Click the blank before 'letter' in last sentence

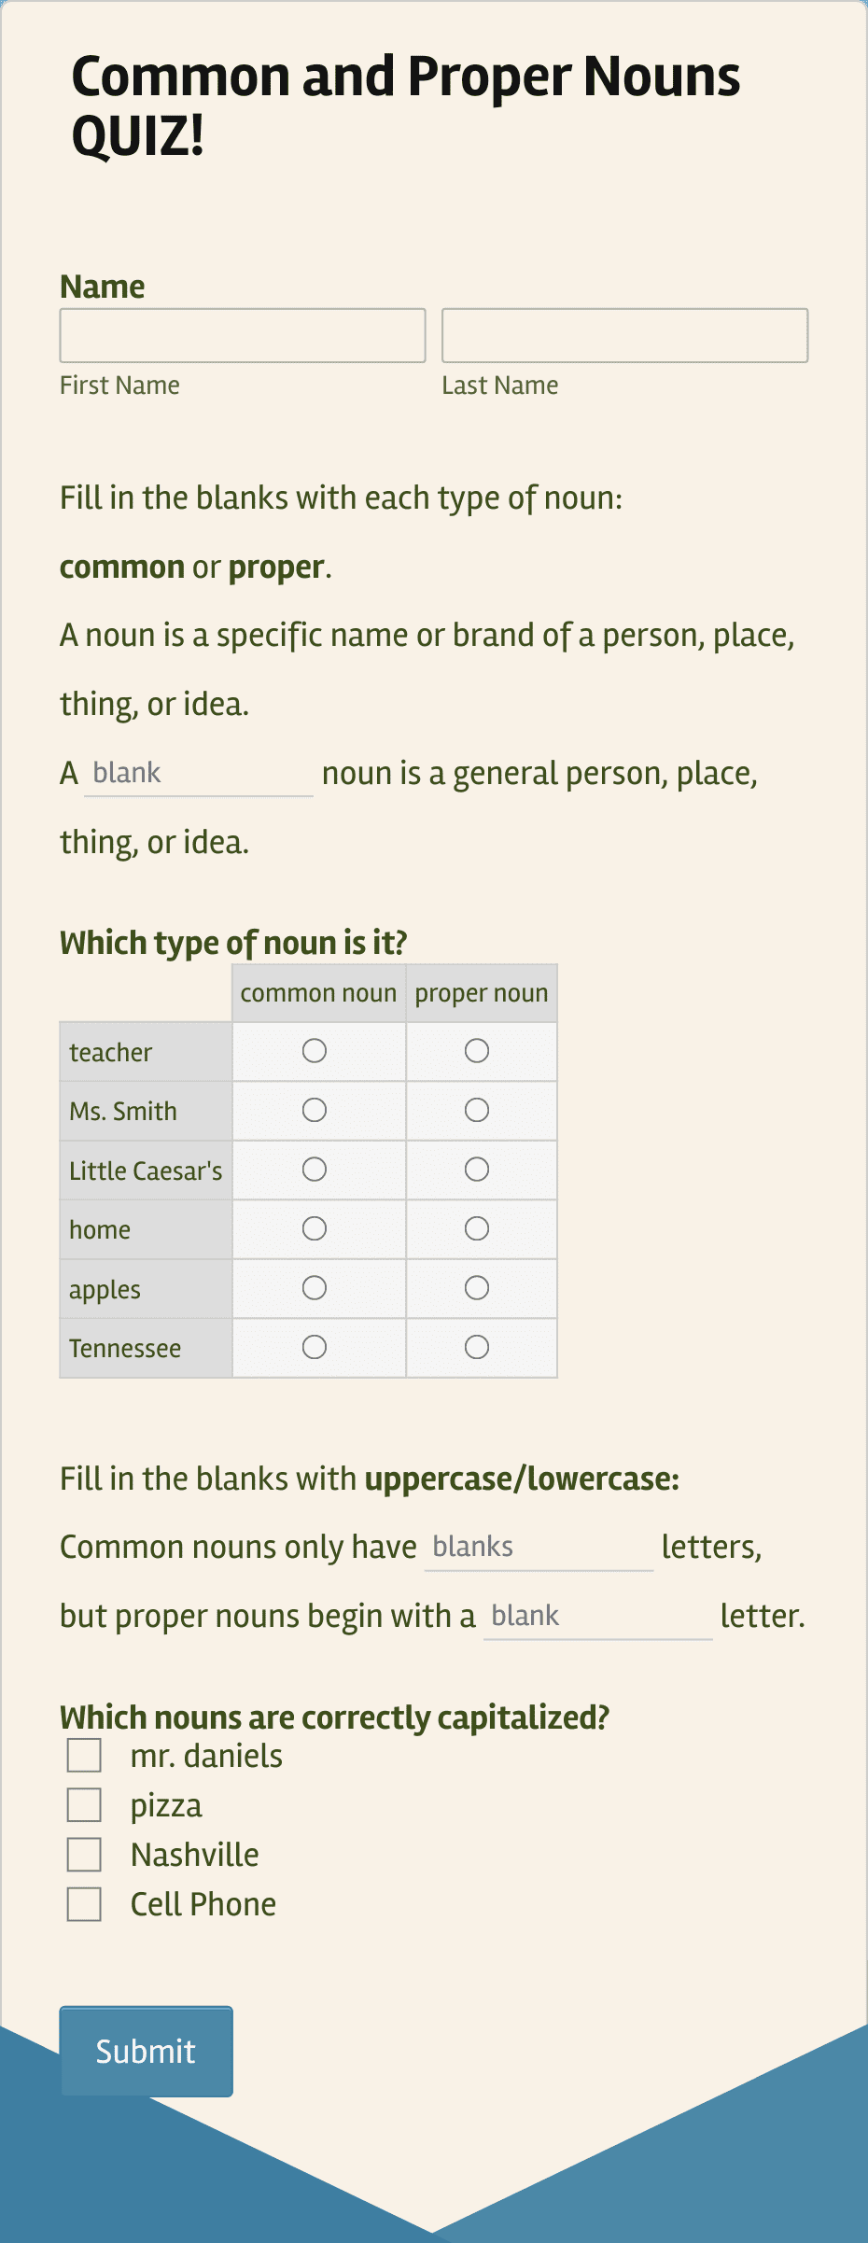(597, 1616)
